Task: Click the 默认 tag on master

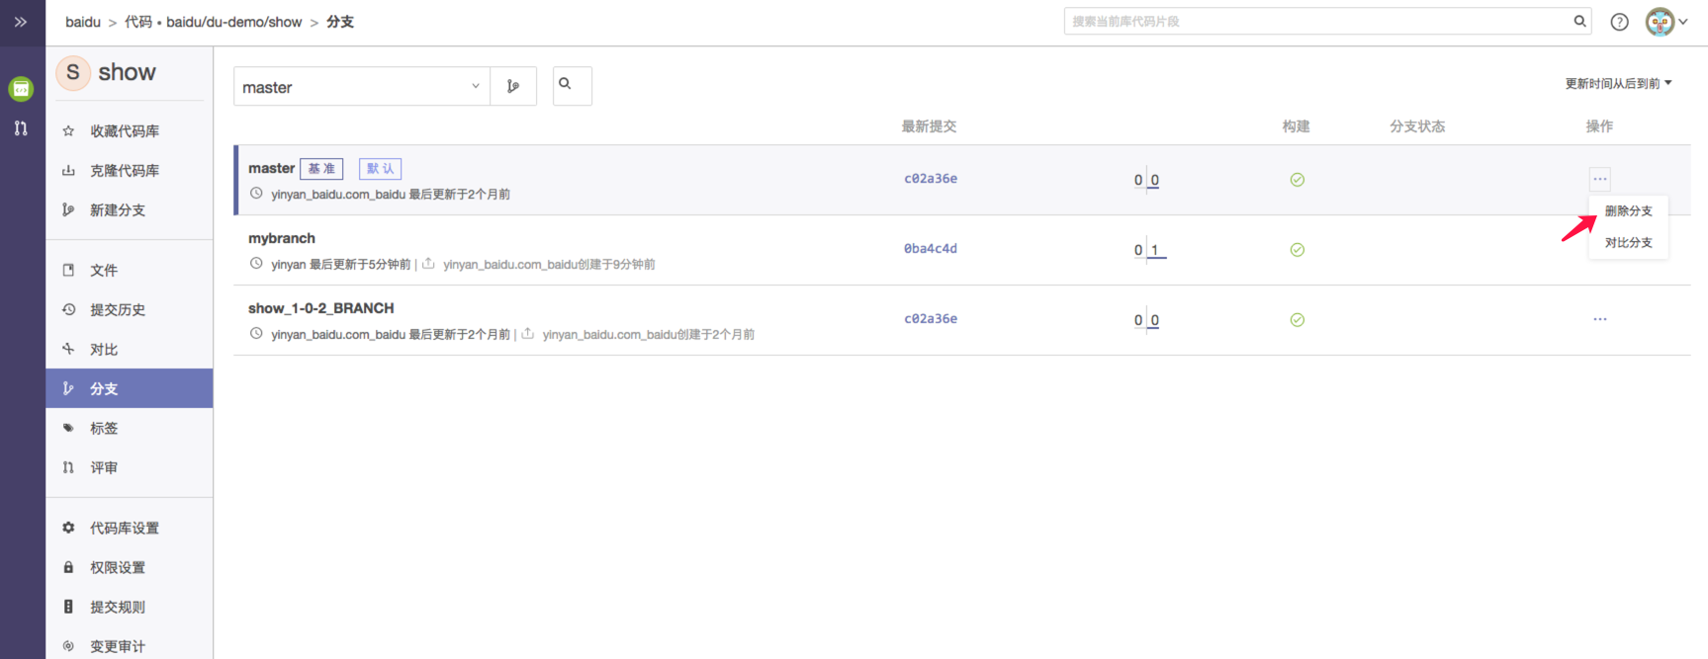Action: [x=380, y=169]
